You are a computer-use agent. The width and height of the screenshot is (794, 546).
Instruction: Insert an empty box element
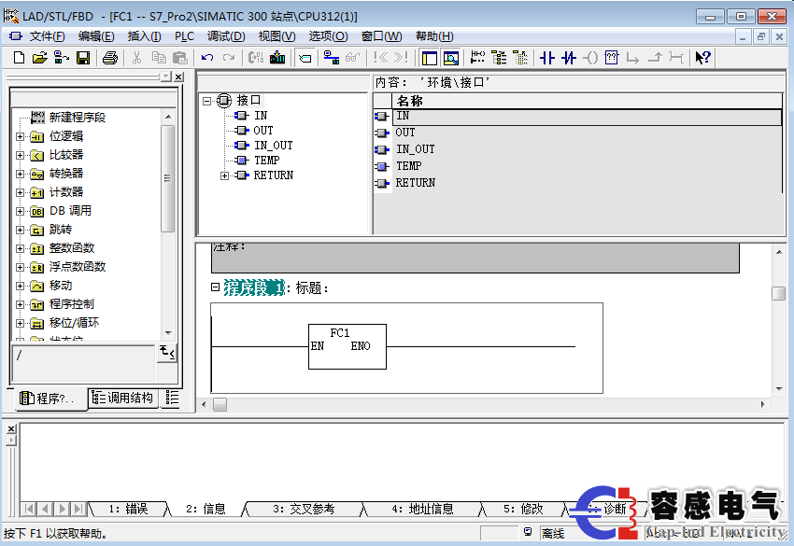click(x=612, y=58)
